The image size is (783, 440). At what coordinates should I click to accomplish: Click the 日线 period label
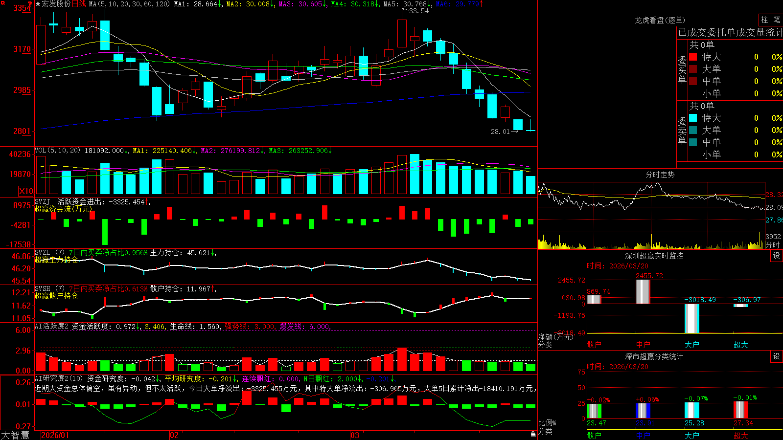[79, 4]
